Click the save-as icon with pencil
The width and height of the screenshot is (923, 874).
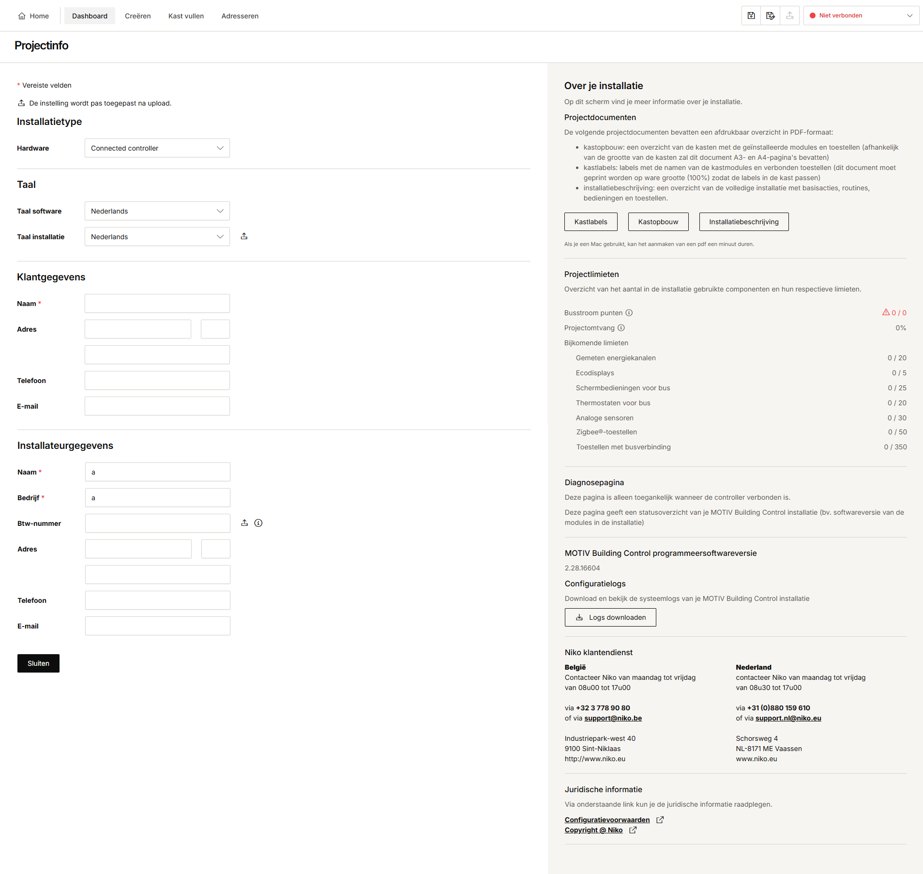pos(771,15)
